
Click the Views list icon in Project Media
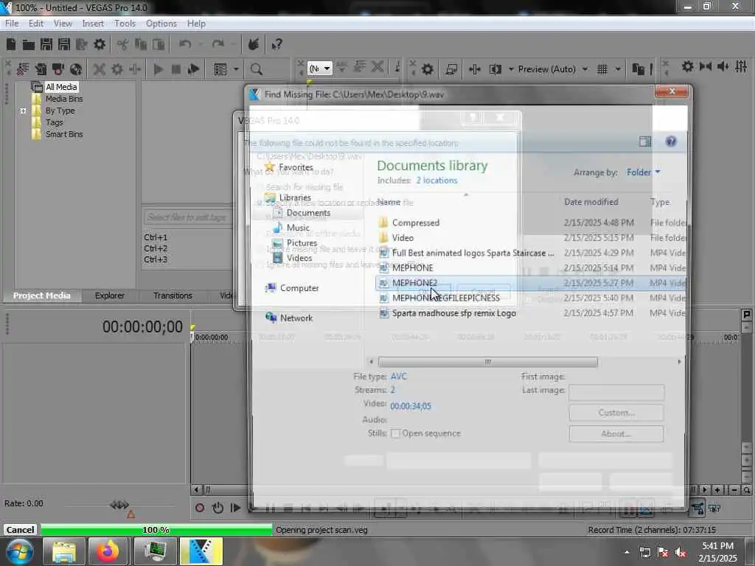pos(220,69)
